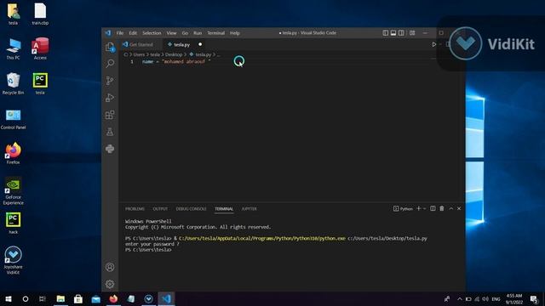Click Desktop in the breadcrumb path

coord(174,54)
